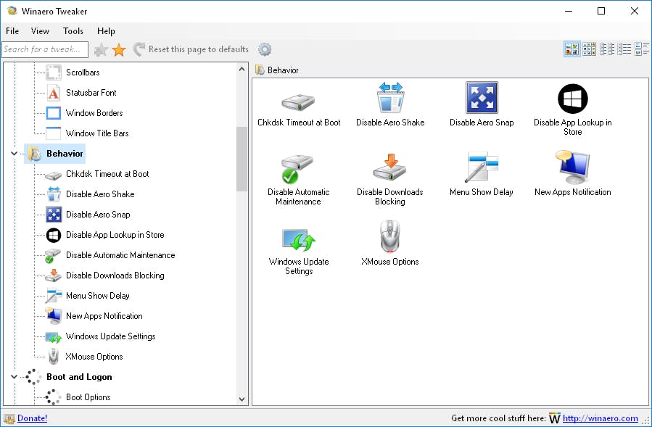Screen dimensions: 652x427
Task: Switch to large icons view mode
Action: click(571, 49)
